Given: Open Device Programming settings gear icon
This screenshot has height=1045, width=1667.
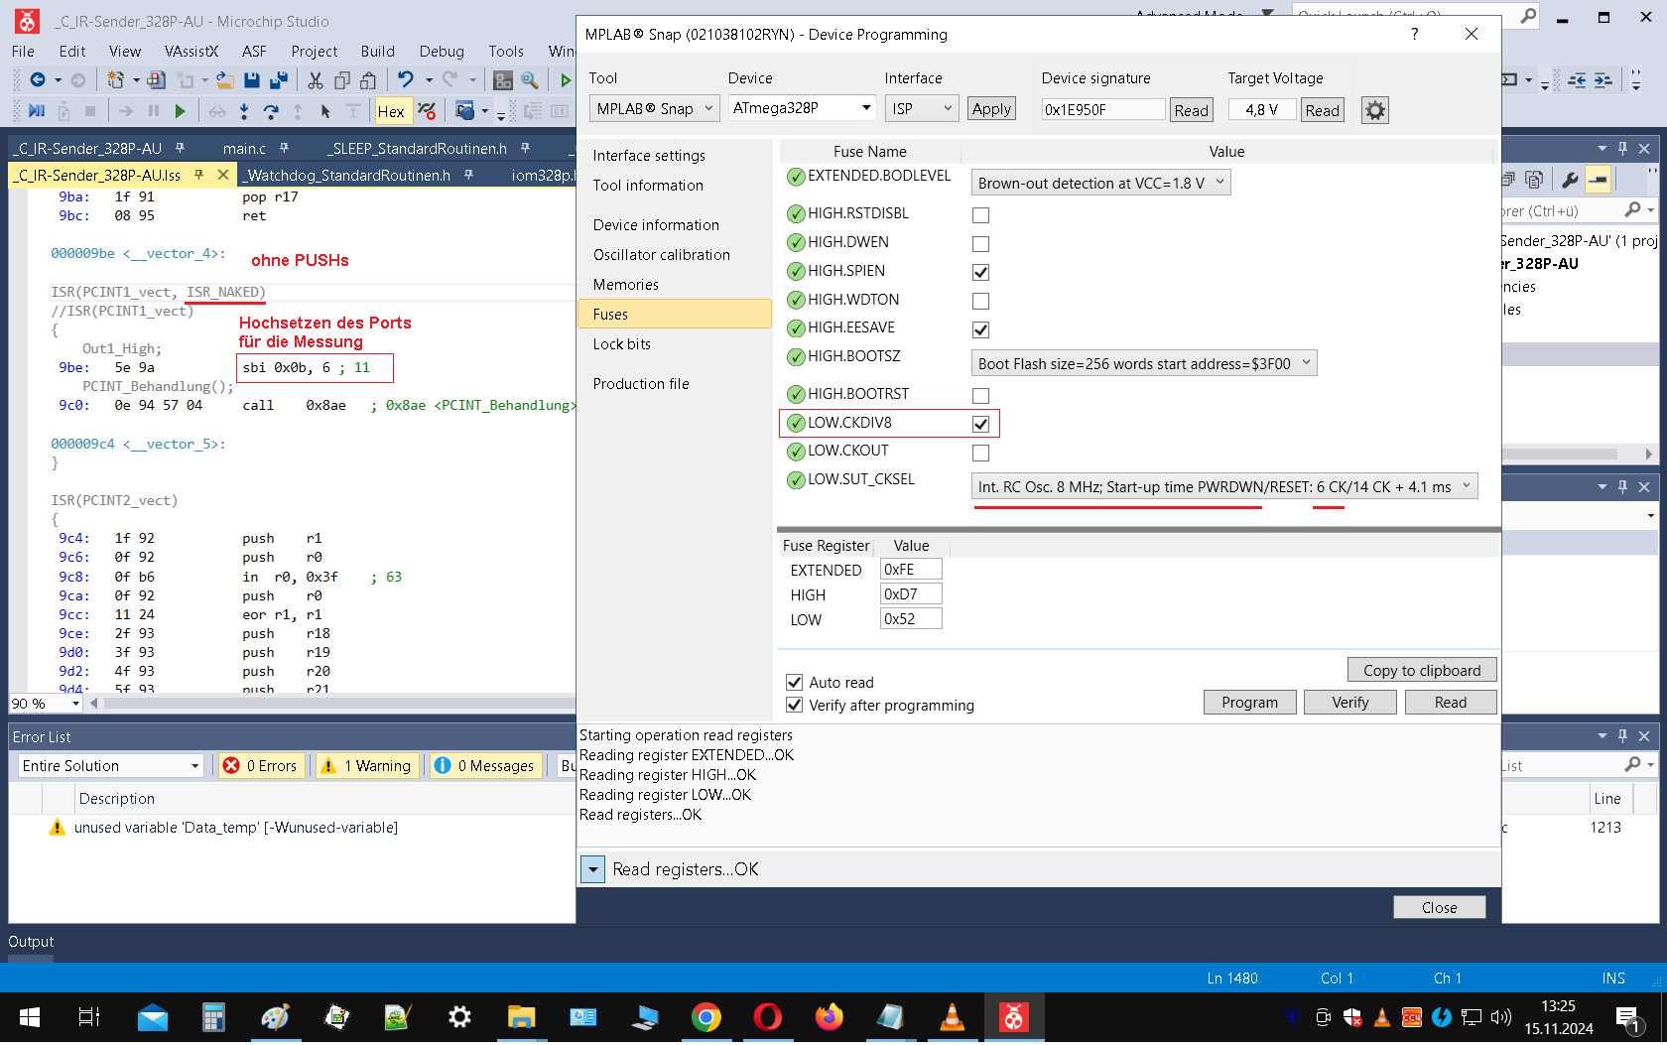Looking at the screenshot, I should [1374, 110].
